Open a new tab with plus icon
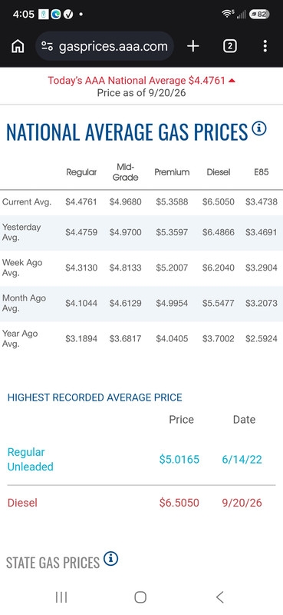This screenshot has width=283, height=615. pyautogui.click(x=193, y=46)
